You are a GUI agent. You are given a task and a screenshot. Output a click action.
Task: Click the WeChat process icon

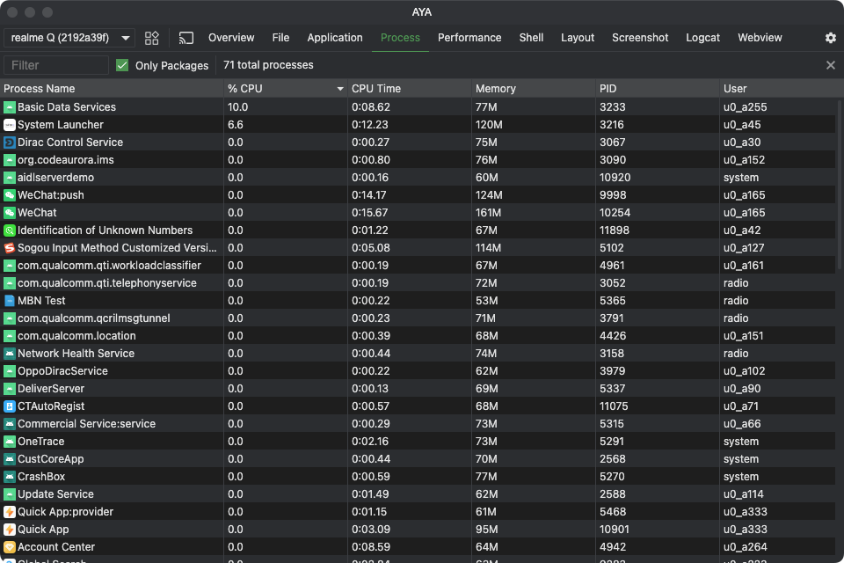[9, 213]
